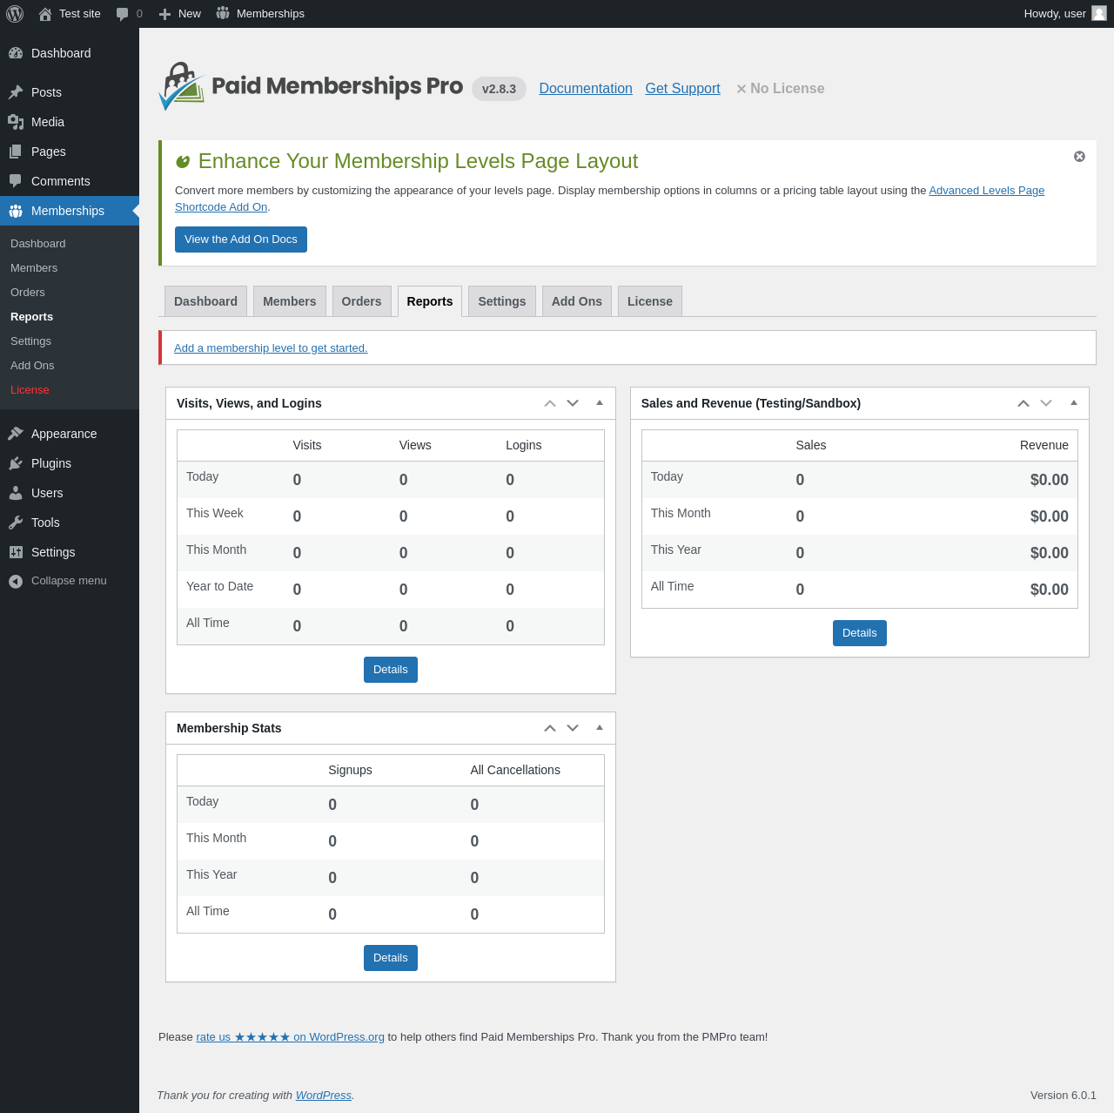Move Visits, Views, and Logins box up
This screenshot has width=1114, height=1113.
coord(550,403)
